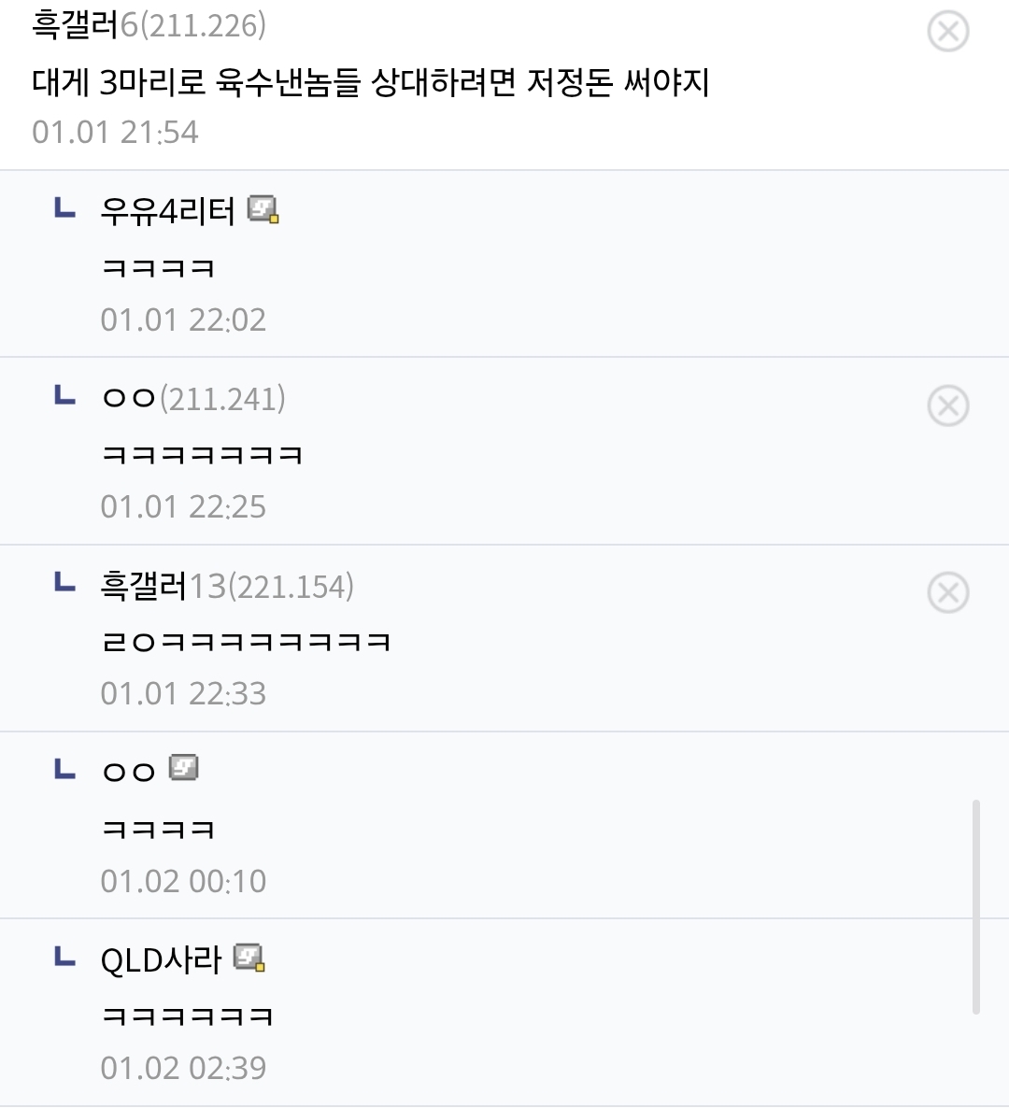Open the gallog icon beside 우유4리터
The width and height of the screenshot is (1009, 1108).
(x=263, y=210)
